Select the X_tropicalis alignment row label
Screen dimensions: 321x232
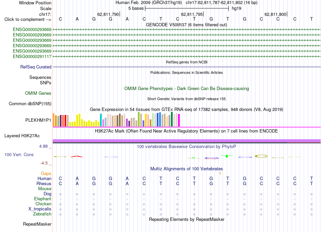40,209
